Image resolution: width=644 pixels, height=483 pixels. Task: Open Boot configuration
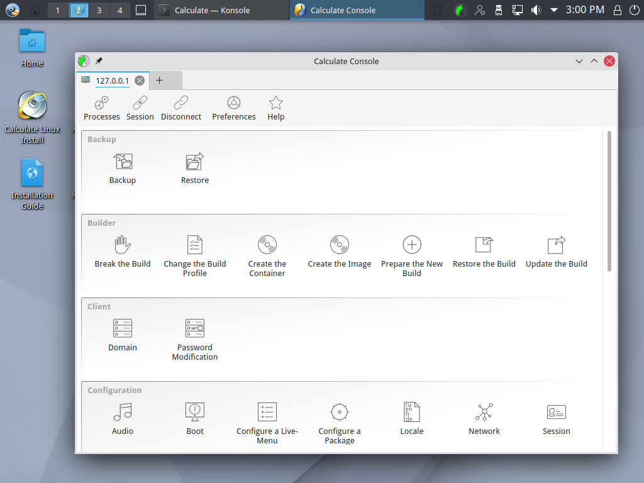(x=195, y=419)
